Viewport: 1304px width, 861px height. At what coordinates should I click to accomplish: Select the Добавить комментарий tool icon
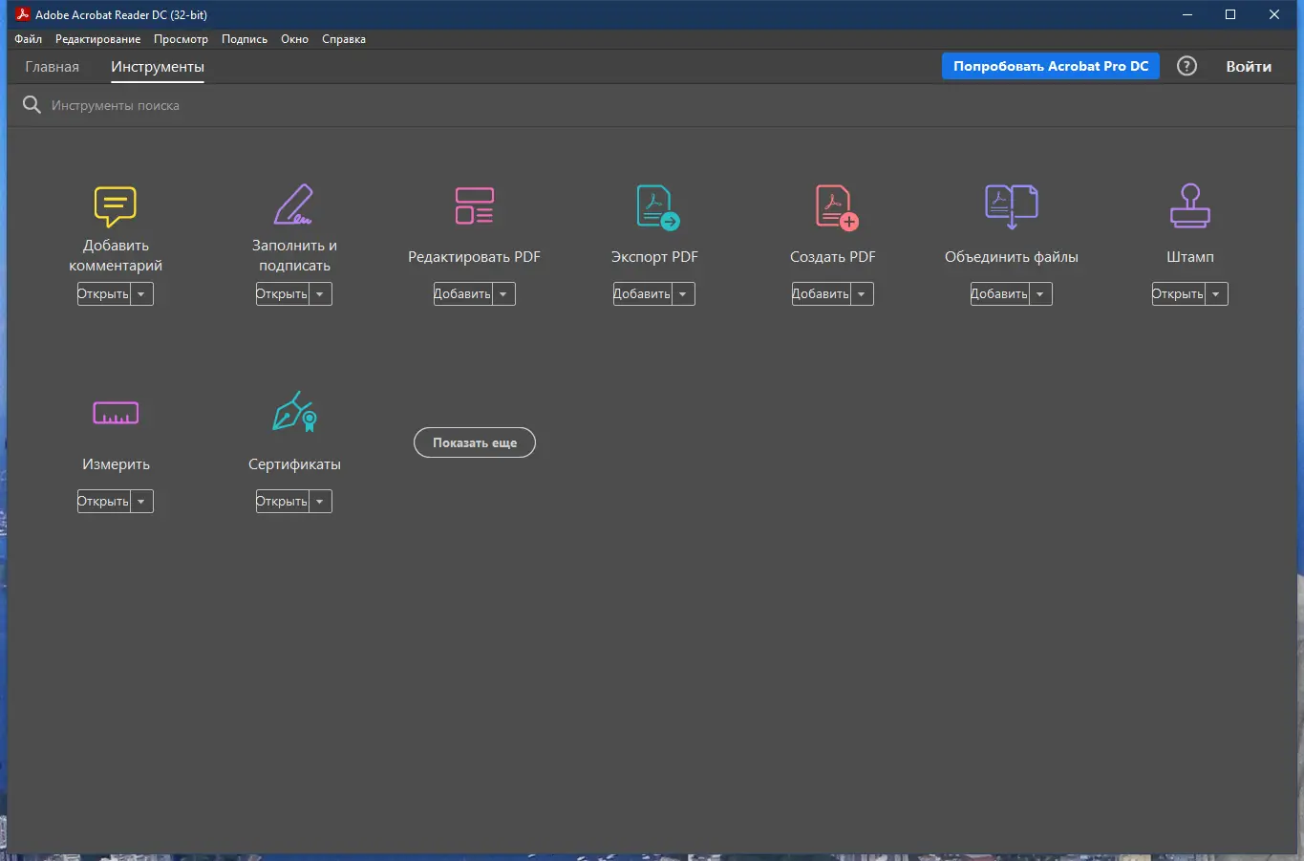pos(115,206)
